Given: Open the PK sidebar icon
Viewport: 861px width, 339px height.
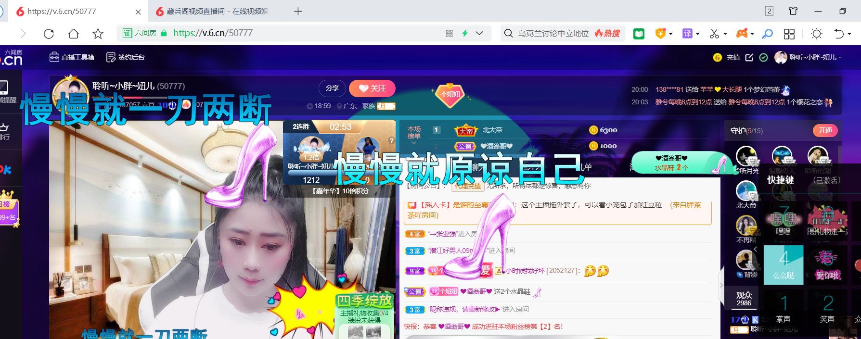Looking at the screenshot, I should pyautogui.click(x=5, y=169).
